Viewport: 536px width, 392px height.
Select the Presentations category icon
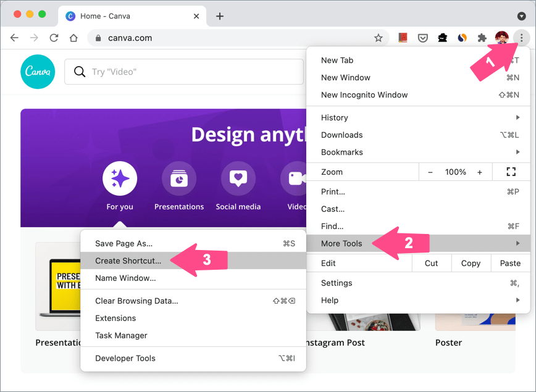coord(178,178)
